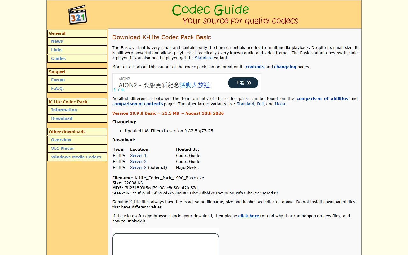Image resolution: width=408 pixels, height=255 pixels.
Task: Click the 下載 download ad button
Action: coord(243,83)
